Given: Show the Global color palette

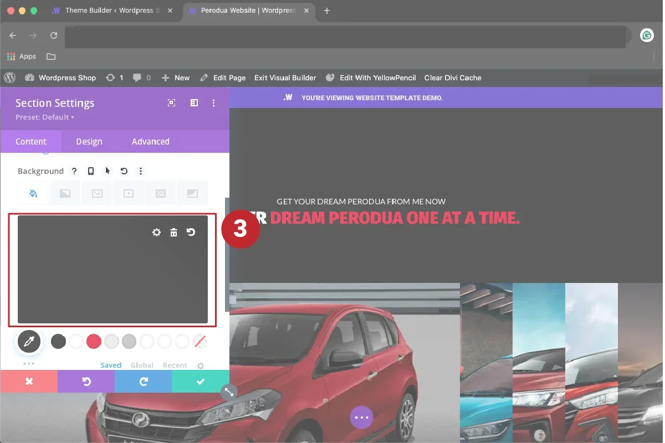Looking at the screenshot, I should pos(142,365).
